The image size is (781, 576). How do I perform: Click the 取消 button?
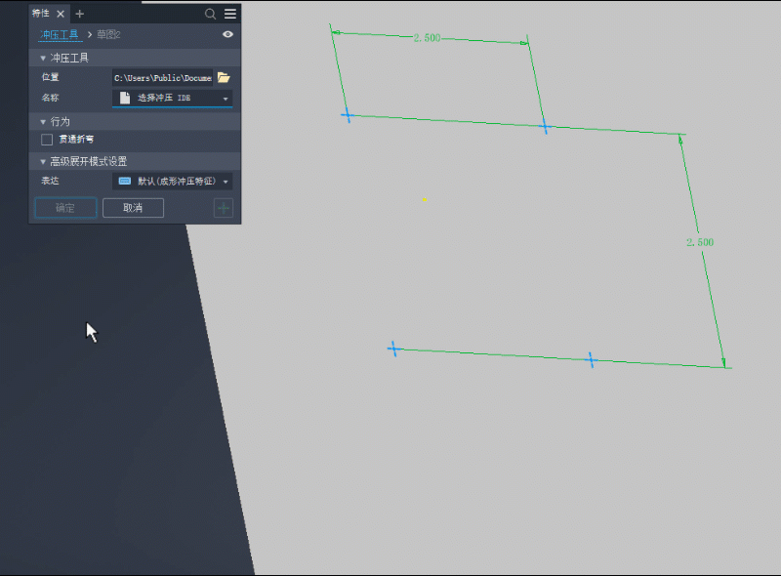[x=133, y=208]
